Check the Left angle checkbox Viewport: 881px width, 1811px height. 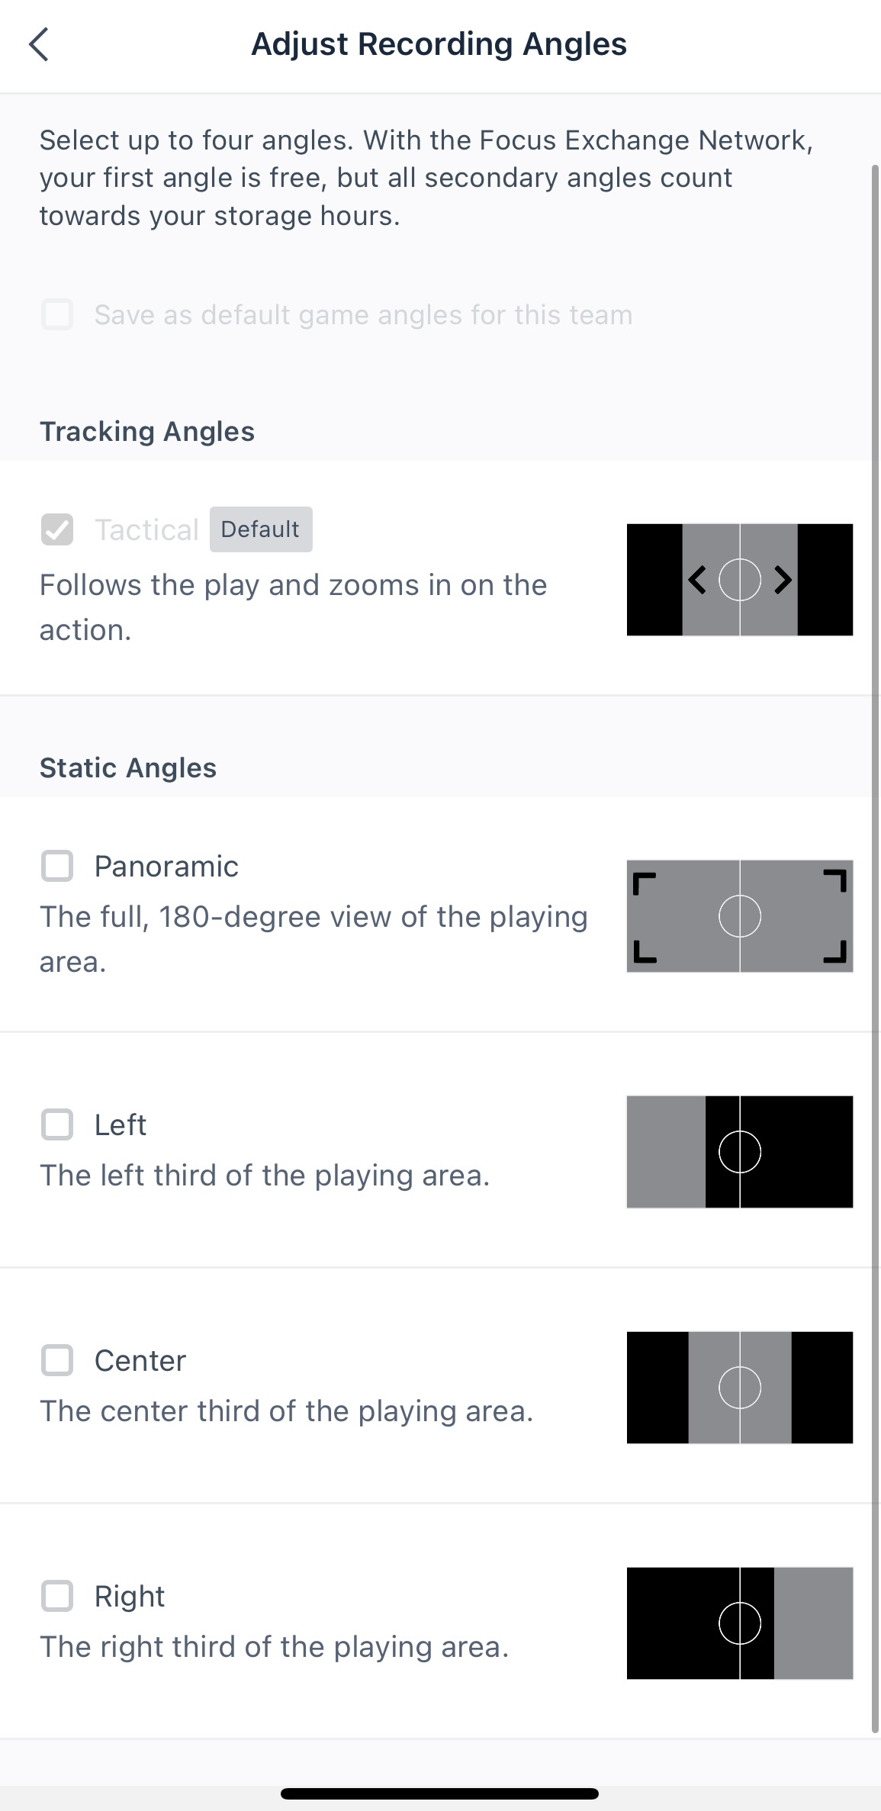click(x=56, y=1124)
